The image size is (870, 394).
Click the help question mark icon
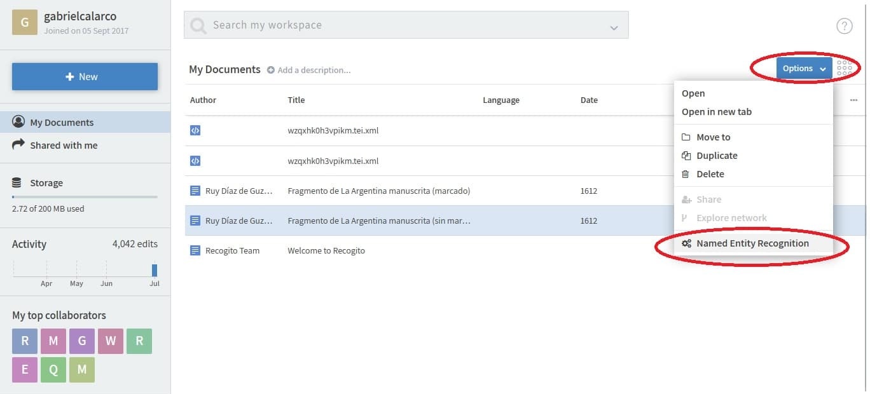[x=844, y=26]
